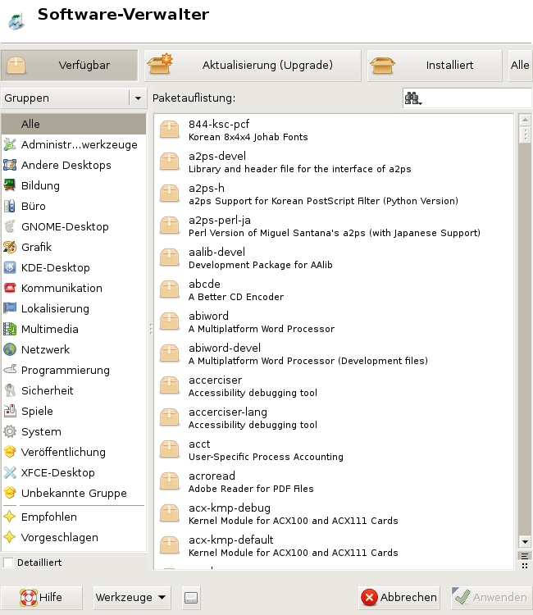Click the Sicherheit keys icon

coord(10,390)
